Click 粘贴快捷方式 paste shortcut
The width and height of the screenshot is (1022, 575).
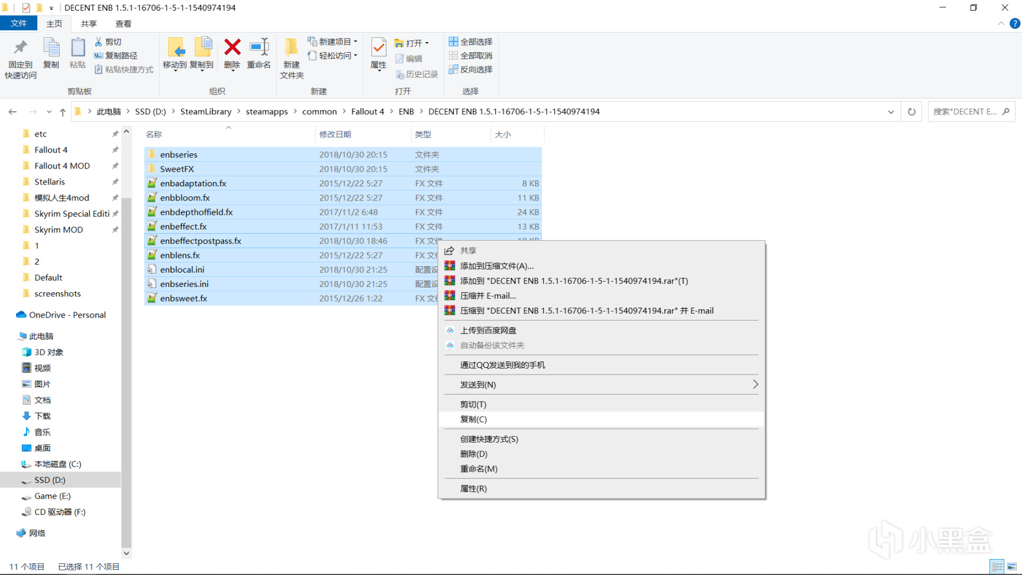[124, 69]
